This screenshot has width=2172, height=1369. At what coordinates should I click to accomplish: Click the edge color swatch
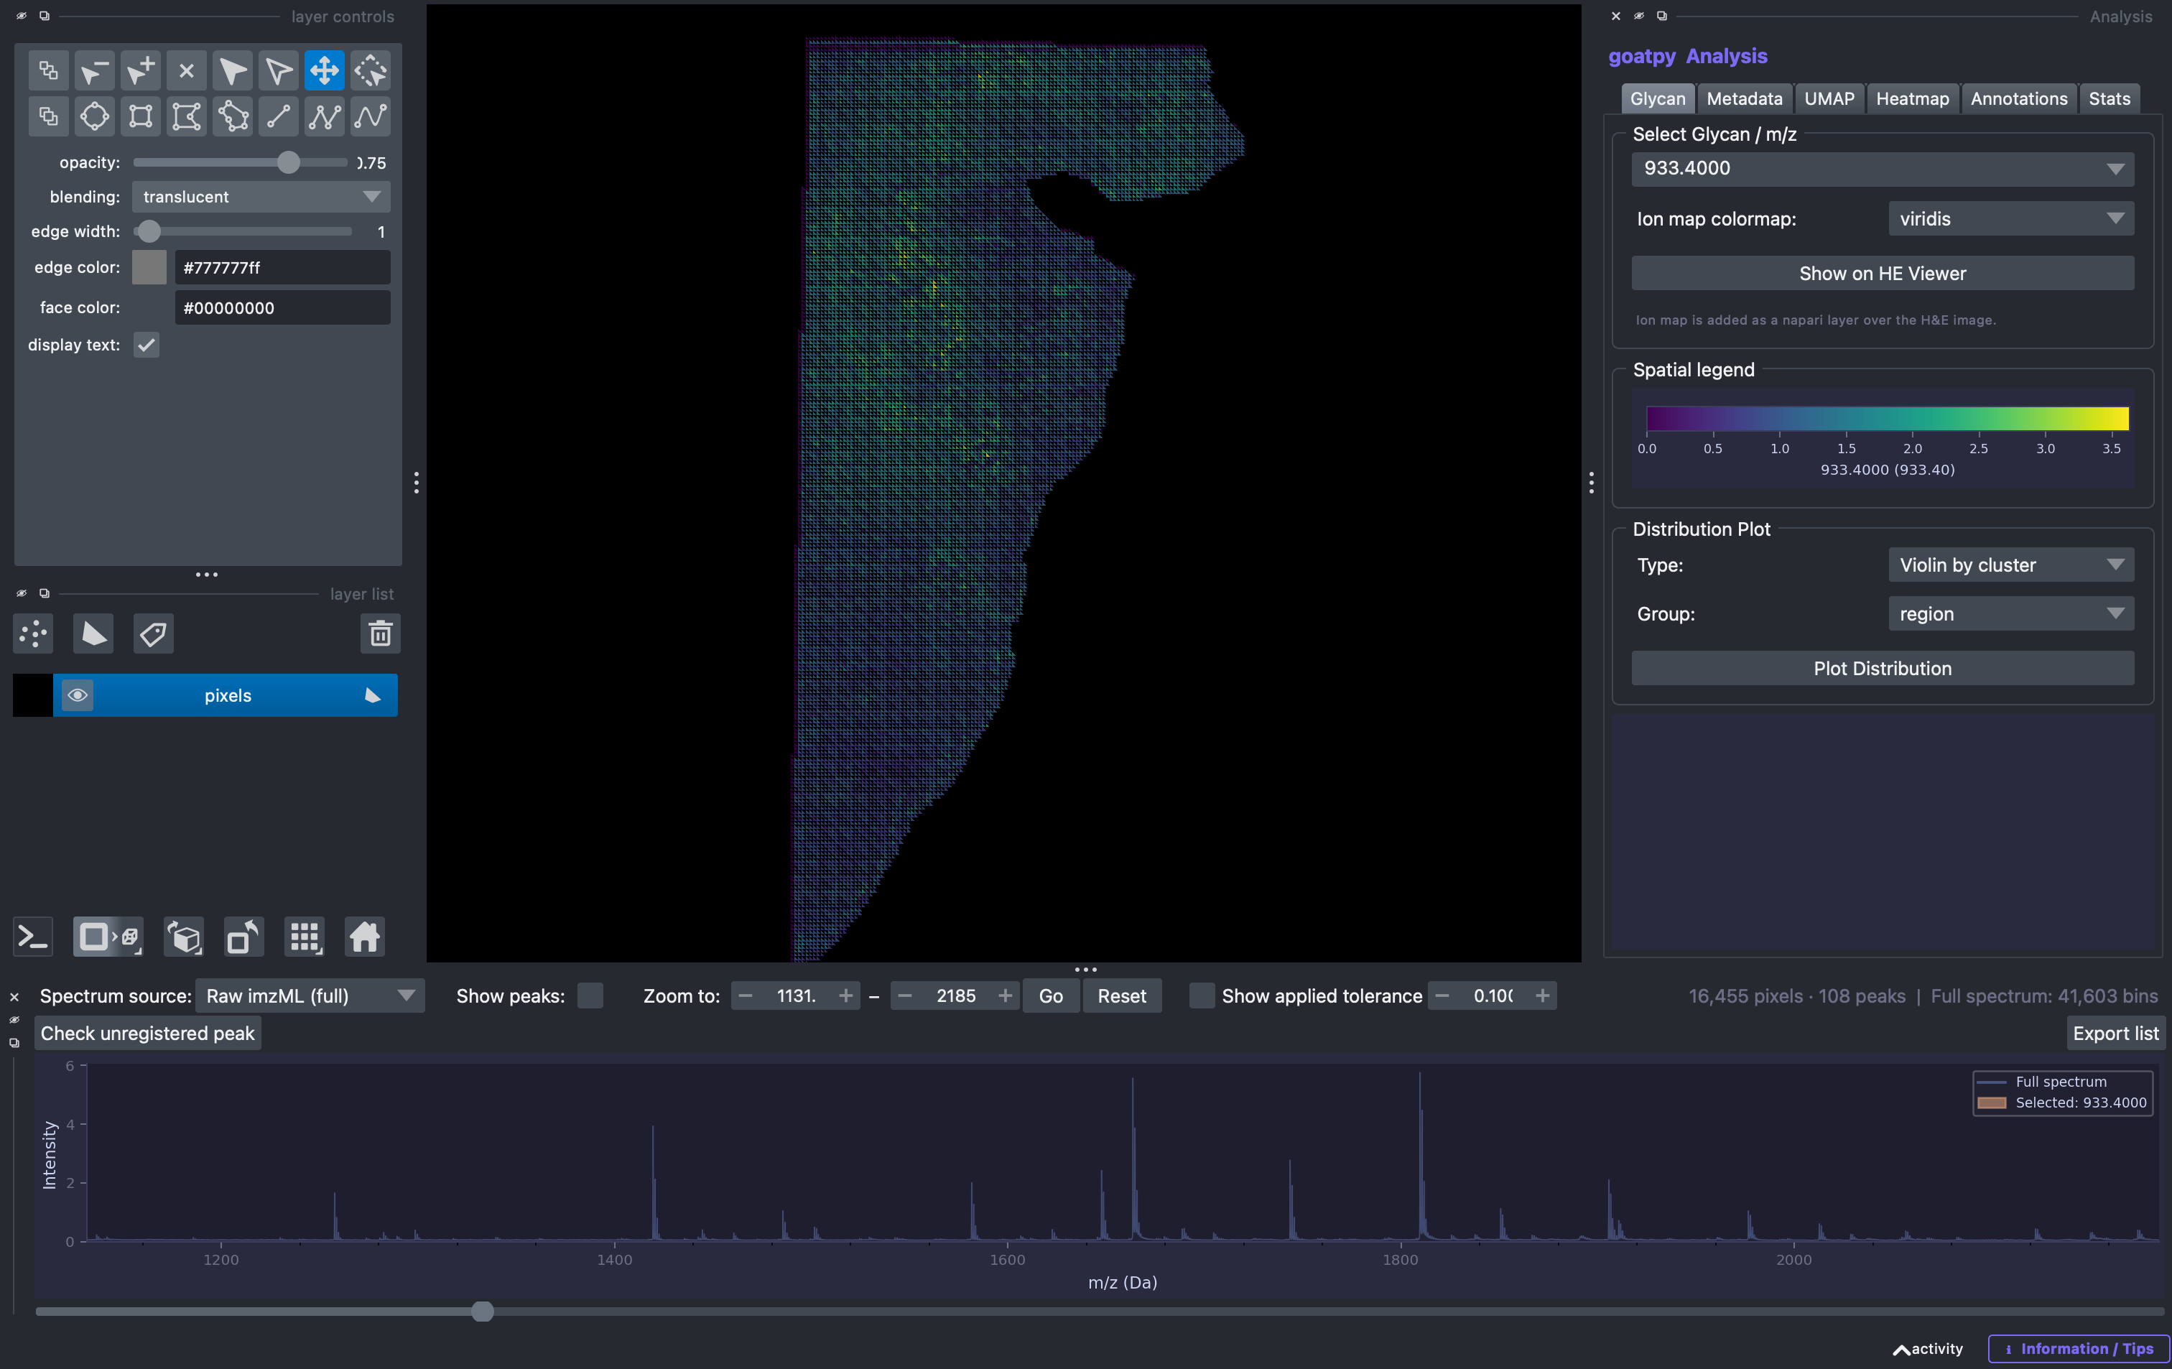pyautogui.click(x=149, y=268)
